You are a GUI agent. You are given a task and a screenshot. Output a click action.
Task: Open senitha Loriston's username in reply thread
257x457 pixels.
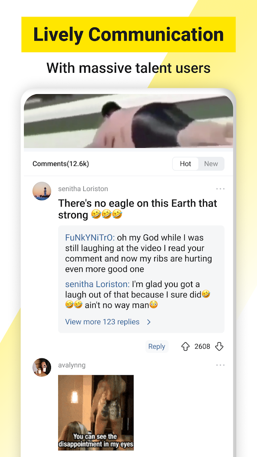point(97,284)
